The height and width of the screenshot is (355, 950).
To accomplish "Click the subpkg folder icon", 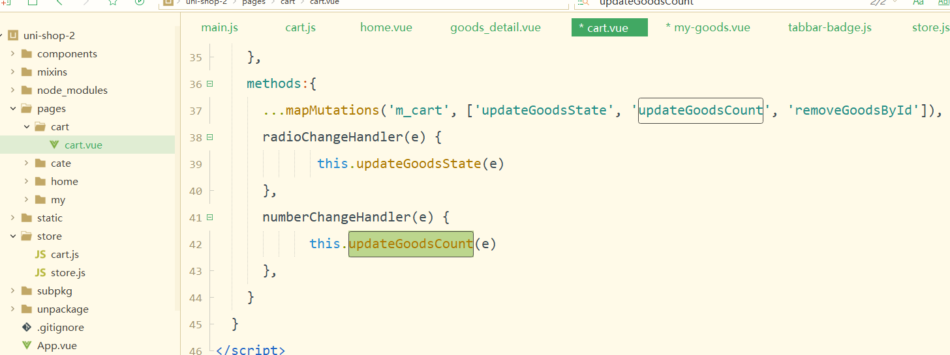I will coord(26,291).
